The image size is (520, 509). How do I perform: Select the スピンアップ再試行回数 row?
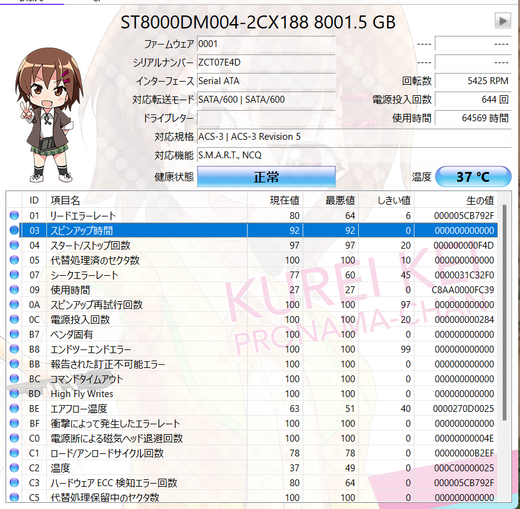pos(252,304)
